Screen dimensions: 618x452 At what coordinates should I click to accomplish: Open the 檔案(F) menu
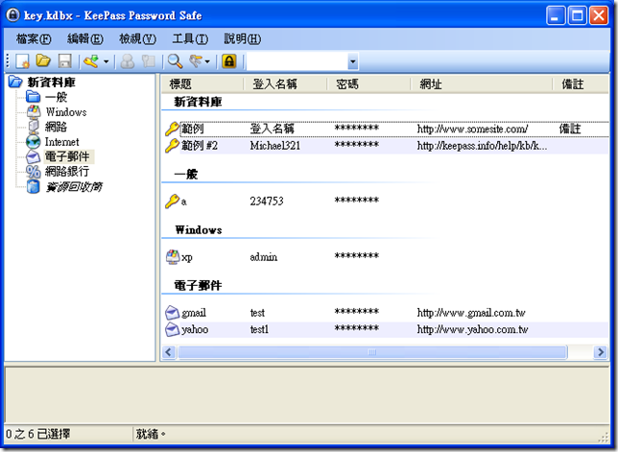pyautogui.click(x=34, y=39)
